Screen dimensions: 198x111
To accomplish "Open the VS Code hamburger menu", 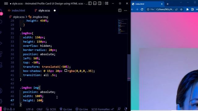I will pyautogui.click(x=6, y=3).
